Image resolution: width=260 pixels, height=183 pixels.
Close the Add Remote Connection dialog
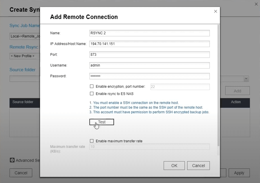point(215,11)
